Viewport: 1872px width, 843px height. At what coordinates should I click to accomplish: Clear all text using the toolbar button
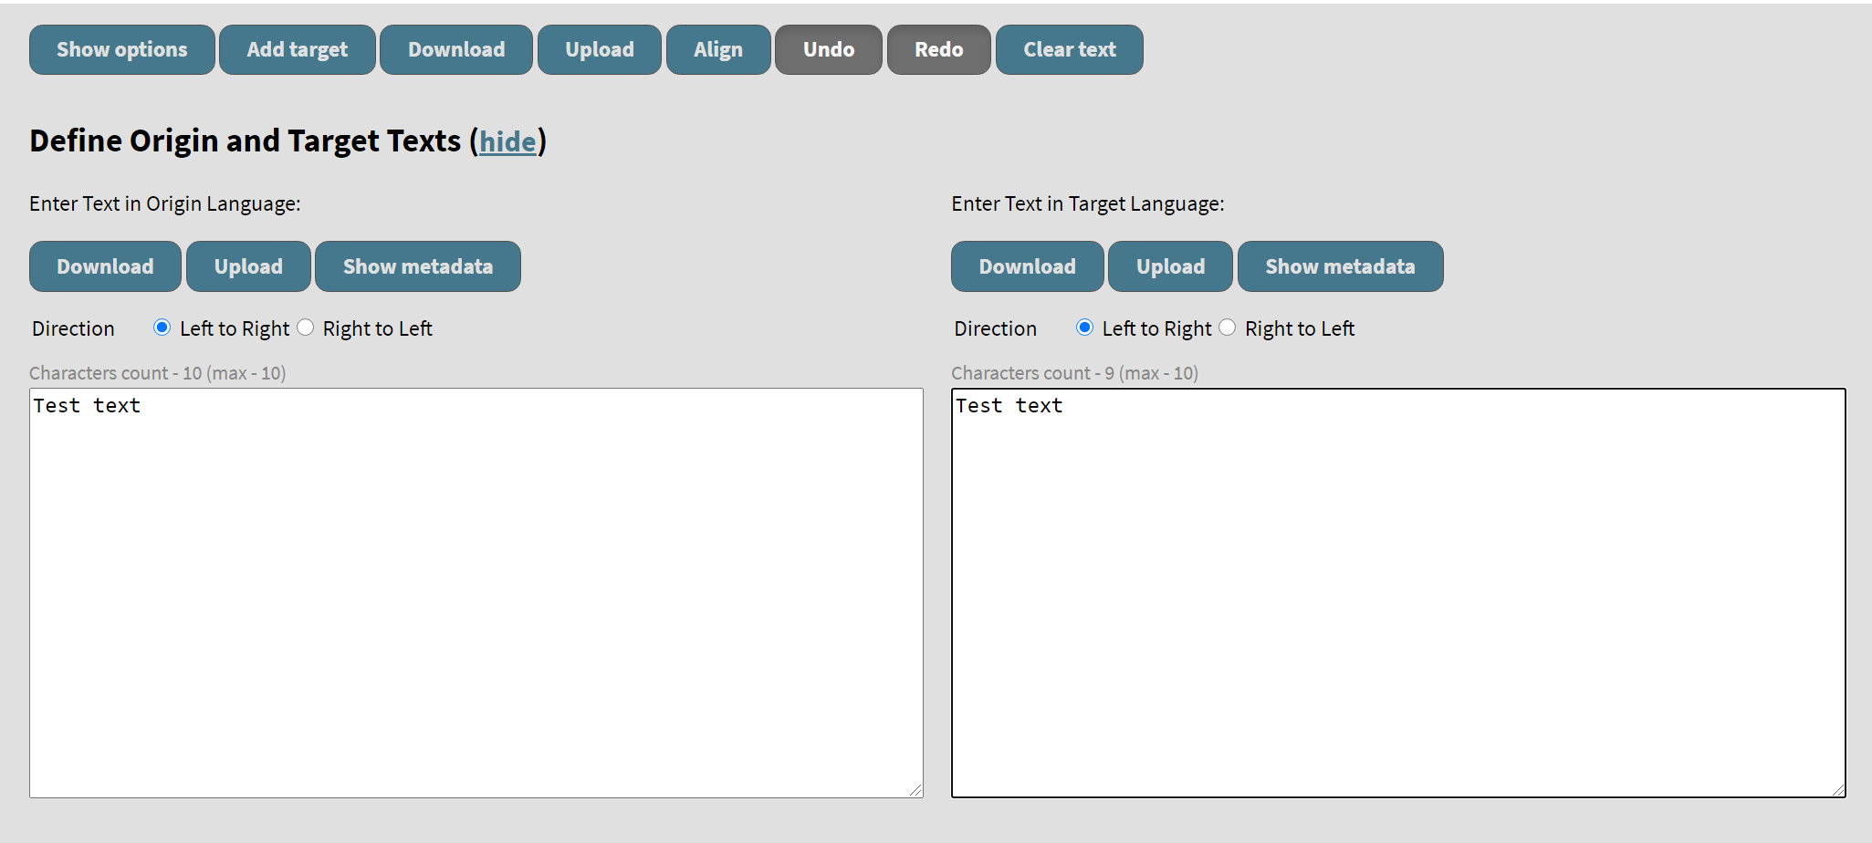(x=1069, y=49)
